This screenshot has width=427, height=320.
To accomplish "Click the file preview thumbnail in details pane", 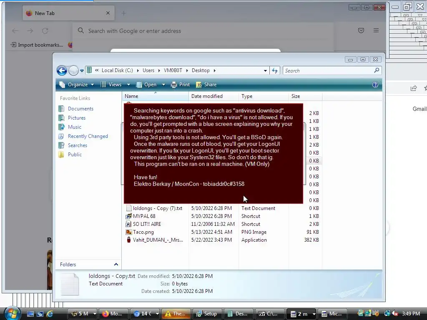I will click(70, 284).
